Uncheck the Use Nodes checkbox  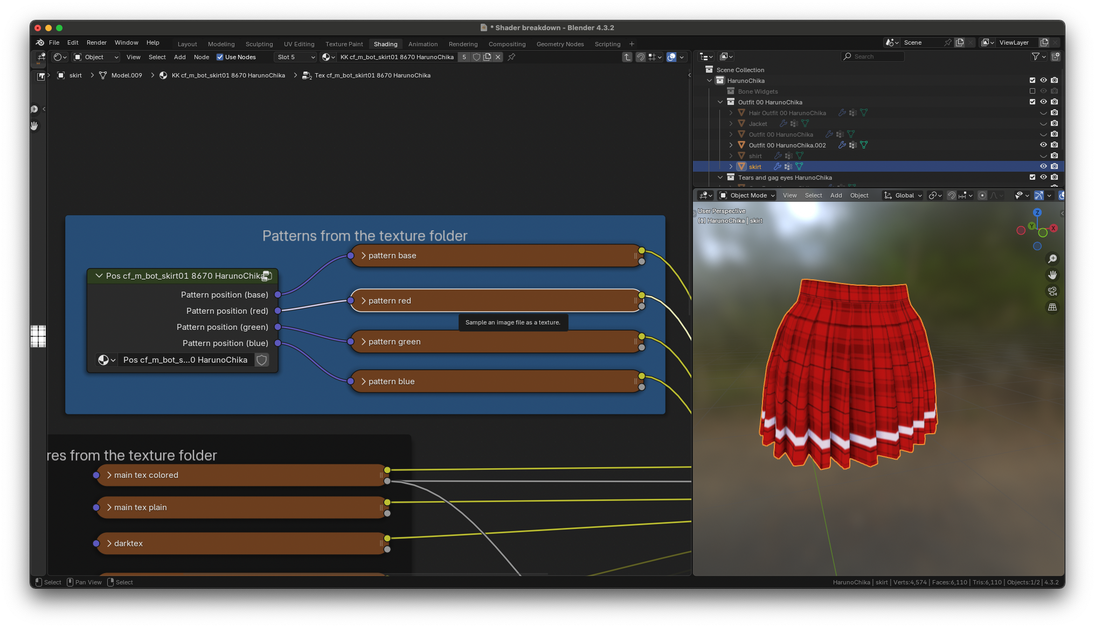tap(220, 57)
